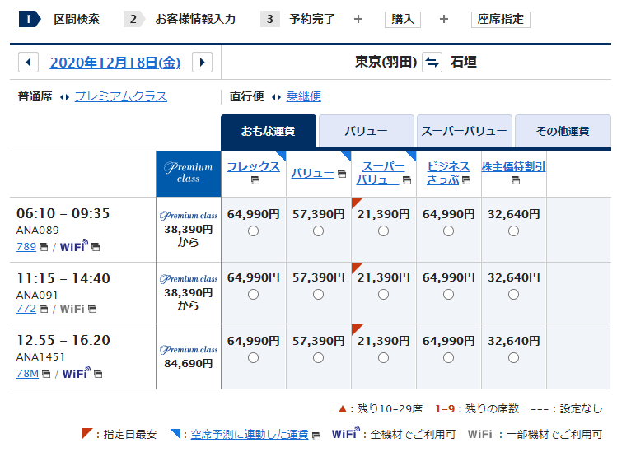Switch to おもな運賃 tab
This screenshot has height=452, width=617.
coord(269,131)
